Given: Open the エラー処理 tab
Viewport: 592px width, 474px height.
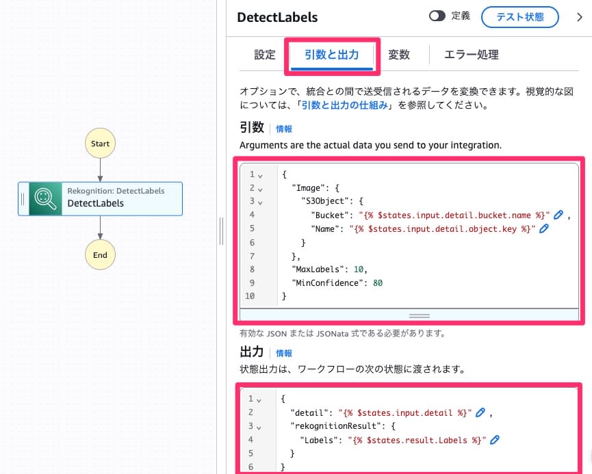Looking at the screenshot, I should pos(471,55).
